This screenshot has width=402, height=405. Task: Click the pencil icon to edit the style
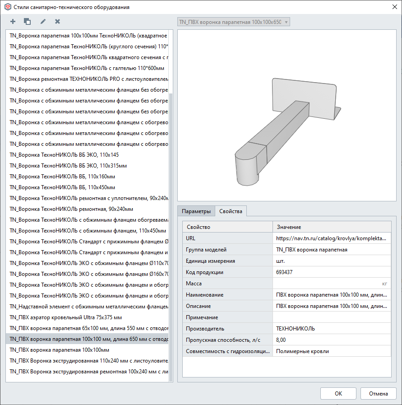coord(43,21)
